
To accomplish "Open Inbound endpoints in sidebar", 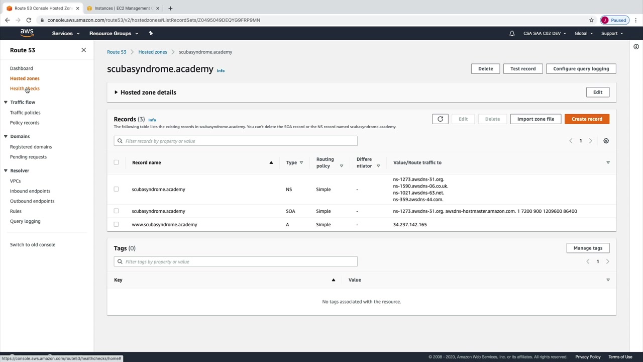I will pyautogui.click(x=30, y=191).
